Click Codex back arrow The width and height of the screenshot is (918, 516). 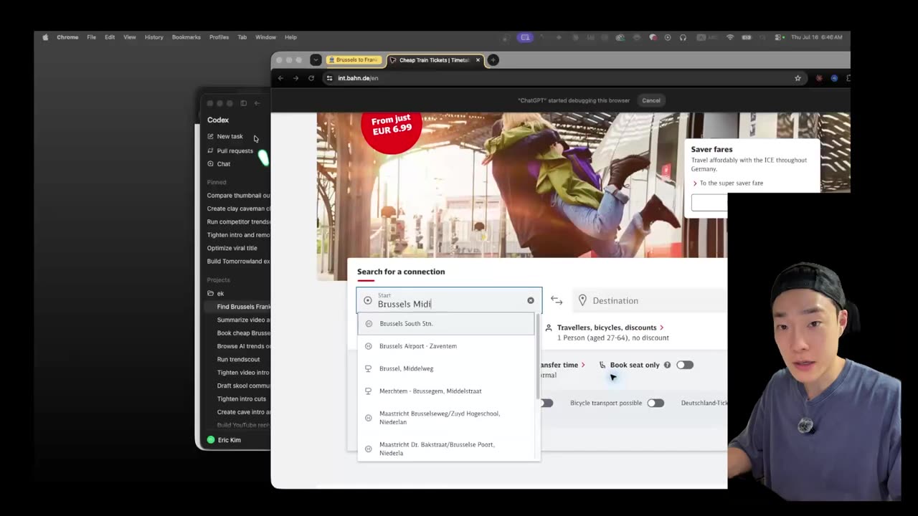click(x=257, y=103)
